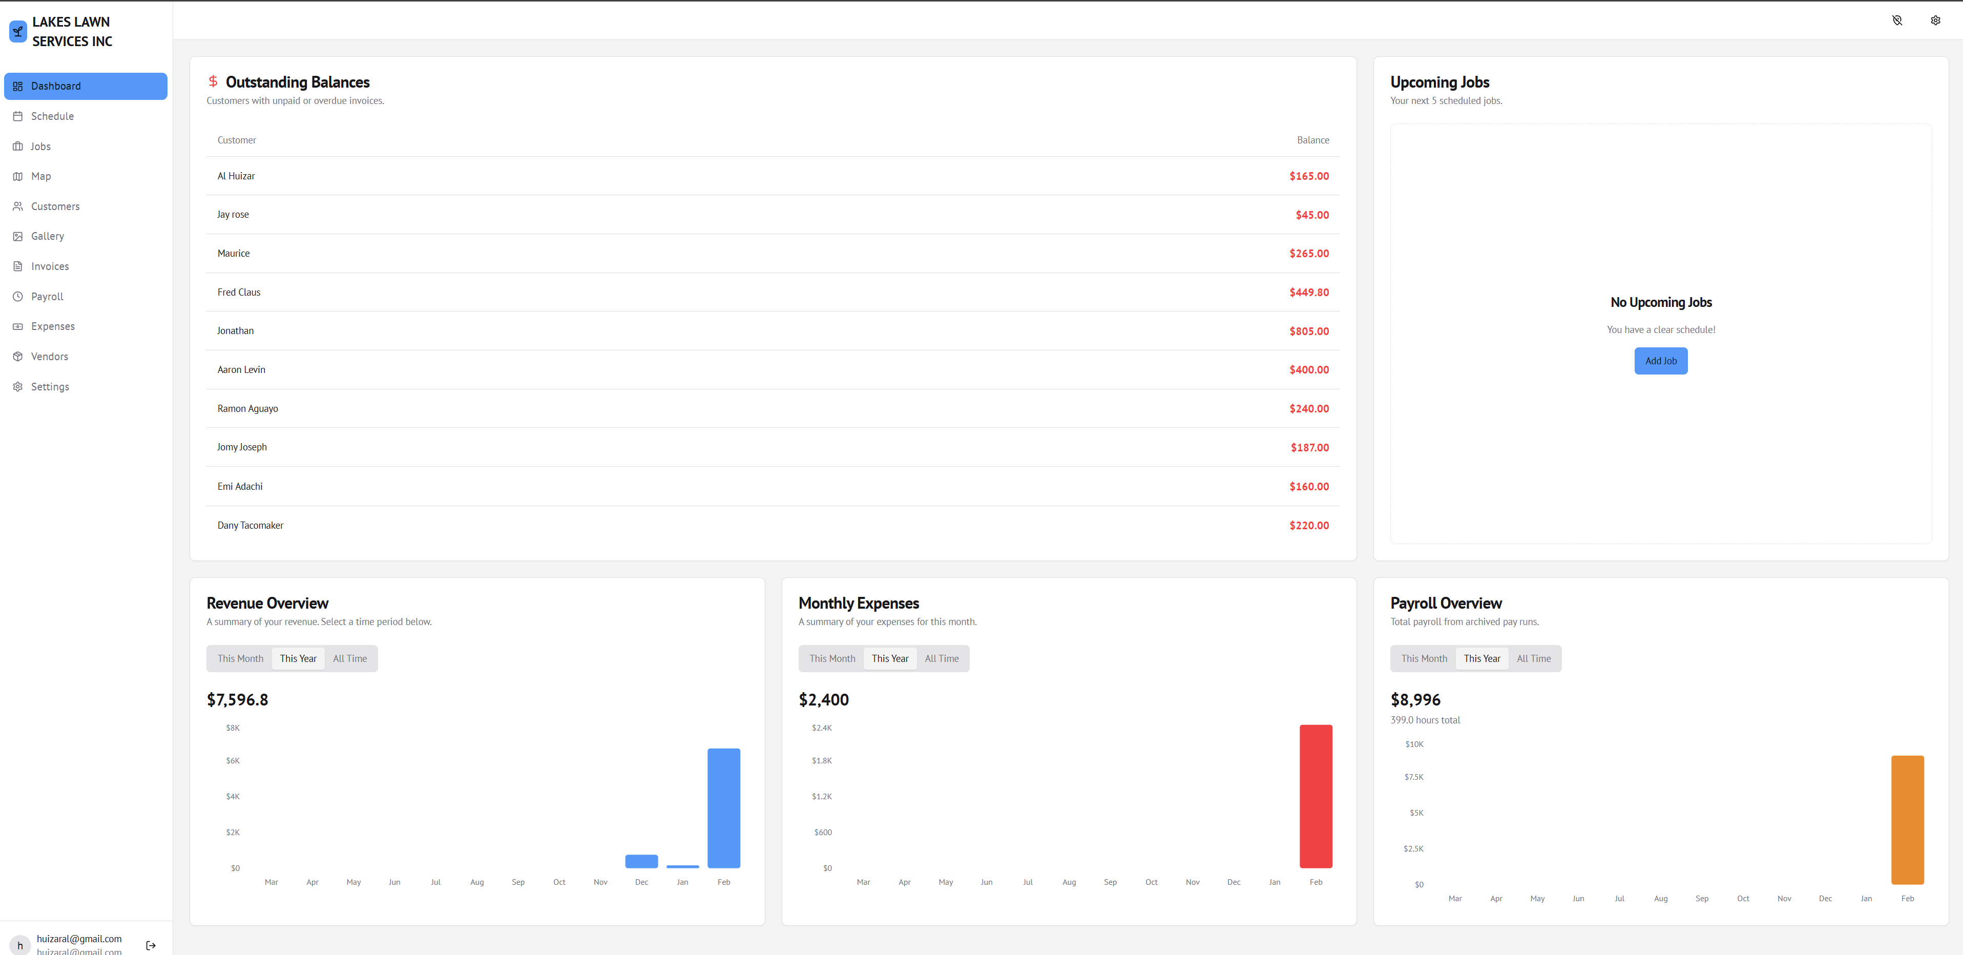This screenshot has width=1963, height=955.
Task: Click the Add Job button
Action: 1661,361
